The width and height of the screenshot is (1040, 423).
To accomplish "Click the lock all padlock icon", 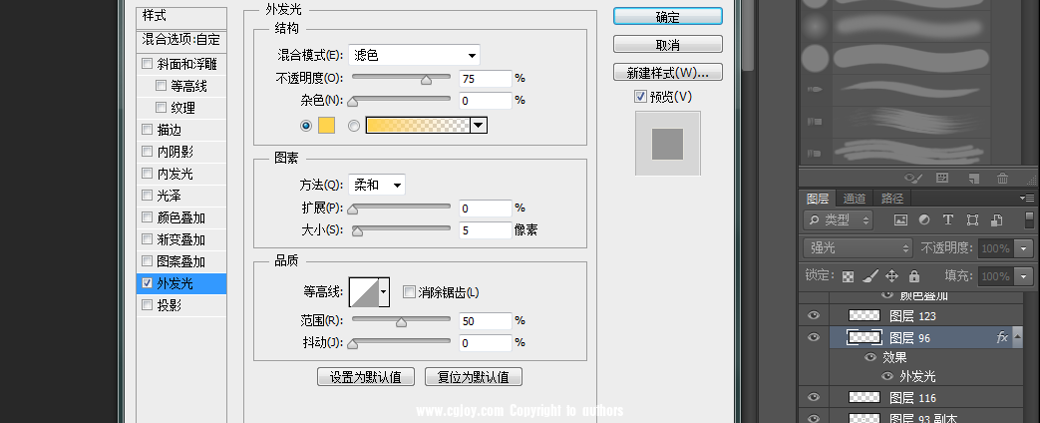I will (914, 276).
